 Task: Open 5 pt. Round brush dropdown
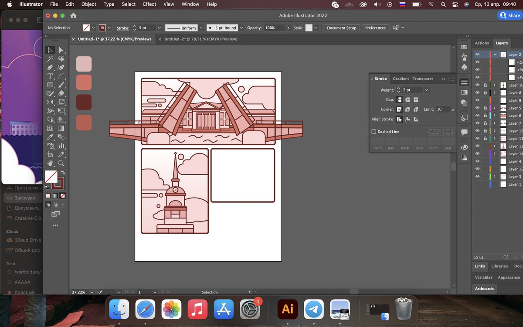[241, 28]
